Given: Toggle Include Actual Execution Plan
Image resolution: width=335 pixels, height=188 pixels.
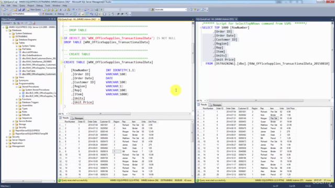Looking at the screenshot, I should pos(87,14).
